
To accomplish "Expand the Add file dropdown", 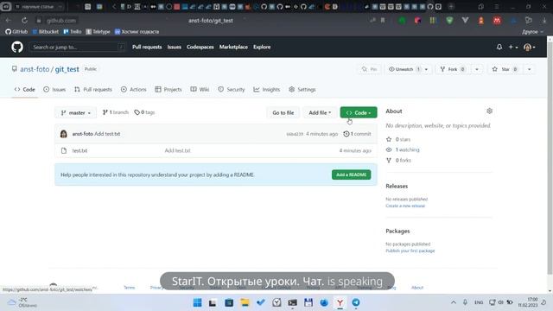I will point(320,112).
